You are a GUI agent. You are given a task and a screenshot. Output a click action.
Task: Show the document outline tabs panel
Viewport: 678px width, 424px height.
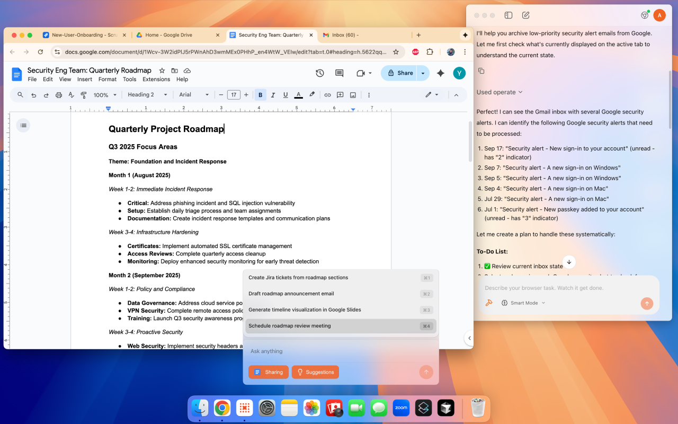point(23,125)
